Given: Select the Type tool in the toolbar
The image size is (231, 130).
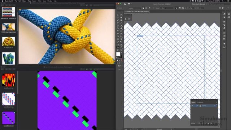Looking at the screenshot, I should coord(118,23).
